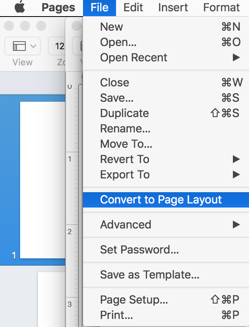This screenshot has width=249, height=327.
Task: Expand the Export To submenu
Action: tap(124, 174)
